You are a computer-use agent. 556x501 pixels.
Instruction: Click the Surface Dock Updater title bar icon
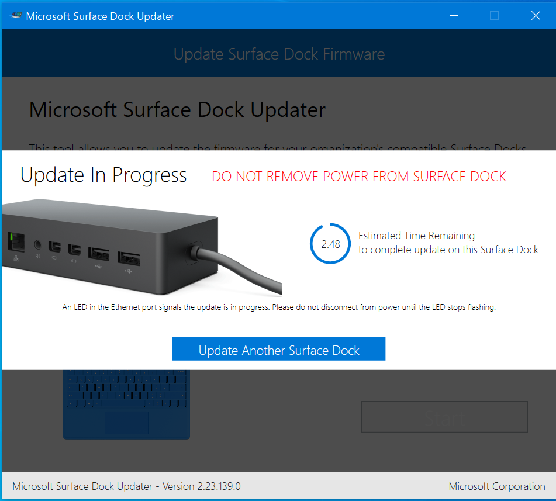pos(16,16)
